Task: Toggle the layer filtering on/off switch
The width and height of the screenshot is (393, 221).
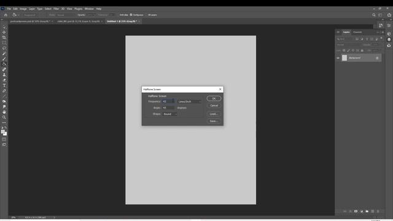Action: click(381, 39)
